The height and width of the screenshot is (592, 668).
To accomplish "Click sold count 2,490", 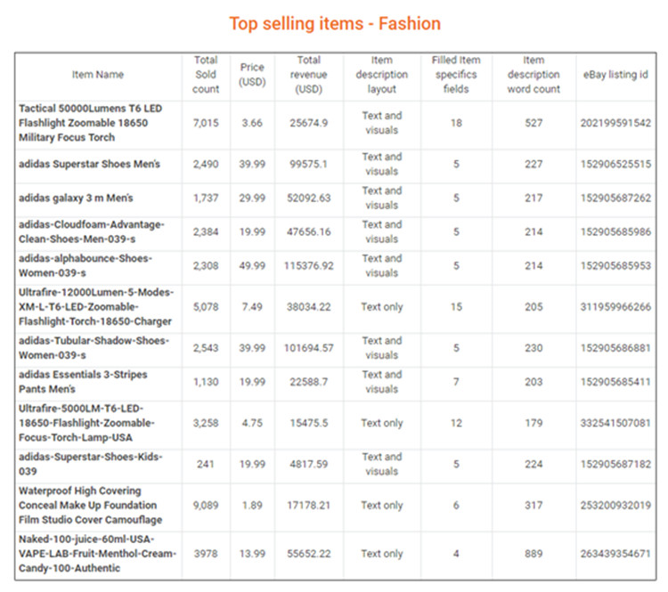I will (206, 164).
